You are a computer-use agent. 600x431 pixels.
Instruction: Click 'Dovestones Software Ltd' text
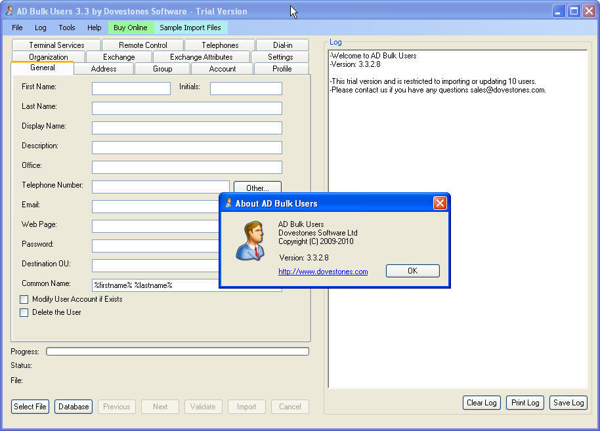318,233
